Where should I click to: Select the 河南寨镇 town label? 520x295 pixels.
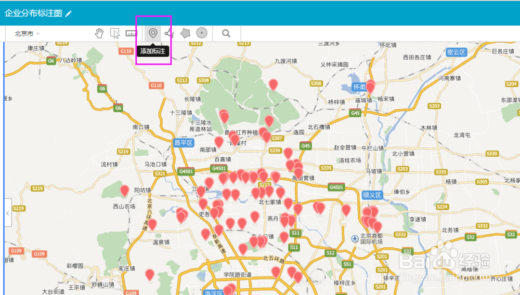click(x=450, y=78)
